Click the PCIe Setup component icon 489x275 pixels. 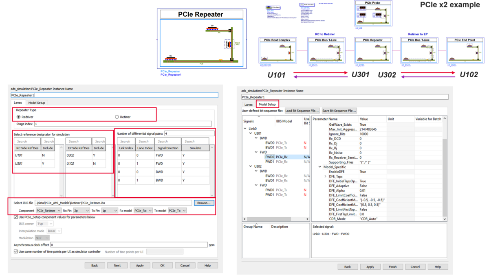tap(273, 7)
